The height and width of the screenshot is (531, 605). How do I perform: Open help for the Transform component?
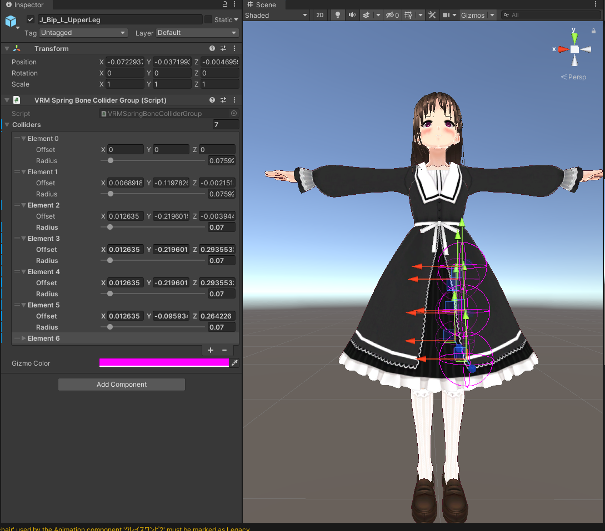pos(212,48)
